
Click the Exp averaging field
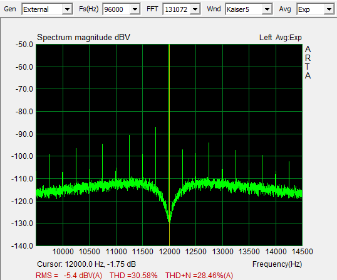(315, 9)
